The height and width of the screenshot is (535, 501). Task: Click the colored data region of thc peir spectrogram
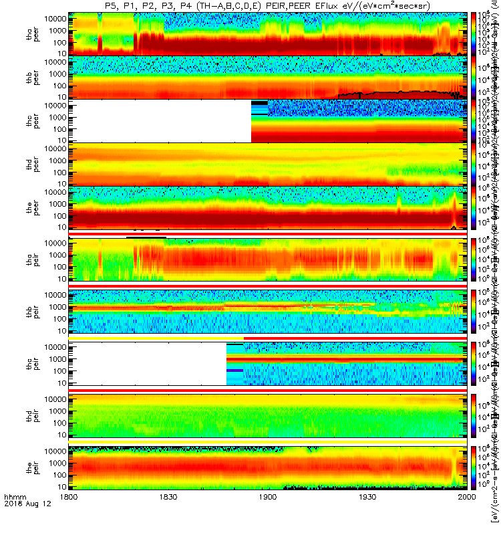347,364
